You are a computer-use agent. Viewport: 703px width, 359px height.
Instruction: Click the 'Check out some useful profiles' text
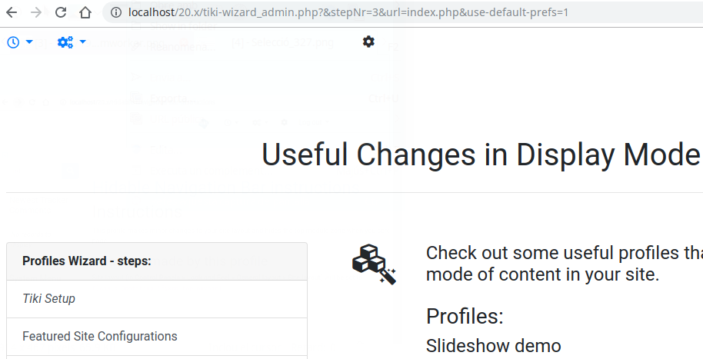pos(565,253)
